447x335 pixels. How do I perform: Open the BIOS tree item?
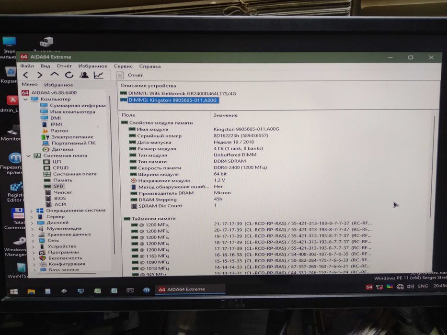tap(56, 198)
